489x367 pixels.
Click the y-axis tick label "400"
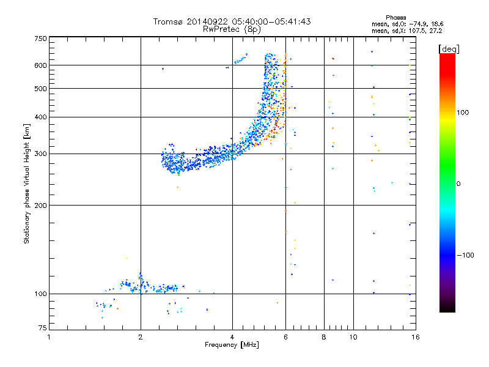click(x=40, y=117)
